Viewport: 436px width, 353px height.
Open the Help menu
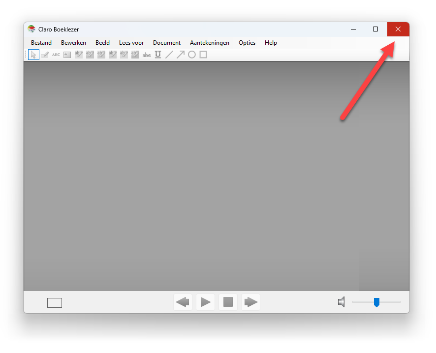pos(271,43)
